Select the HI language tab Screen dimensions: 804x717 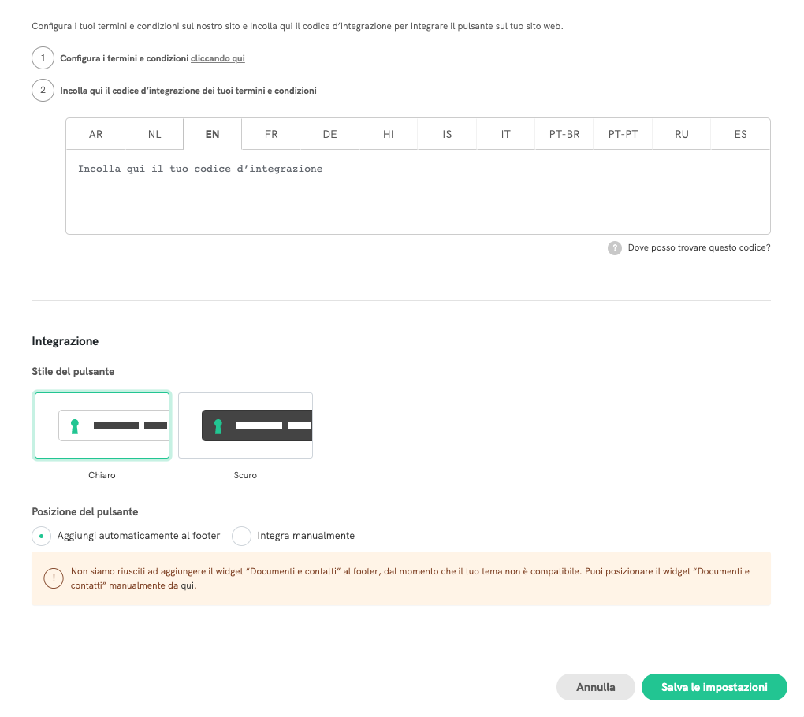[x=389, y=135]
